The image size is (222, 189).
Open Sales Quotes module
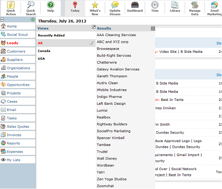point(17,127)
